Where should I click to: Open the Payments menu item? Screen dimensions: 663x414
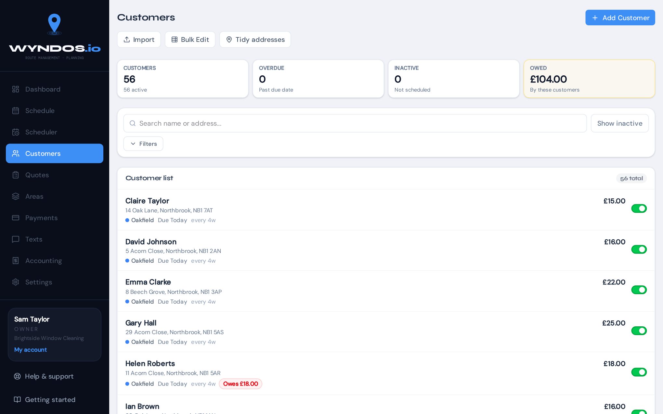(x=55, y=218)
